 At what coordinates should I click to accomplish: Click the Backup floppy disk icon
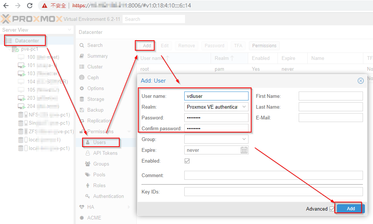click(82, 110)
